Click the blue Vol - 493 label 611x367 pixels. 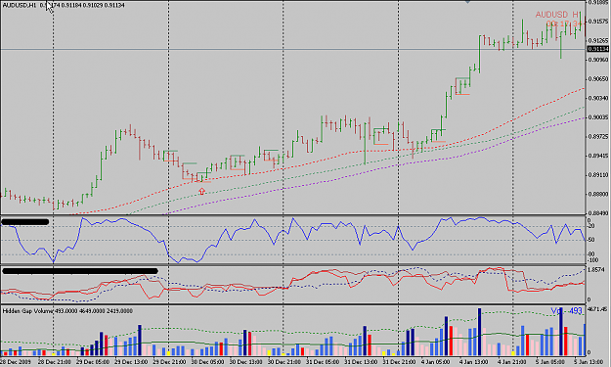tap(566, 311)
